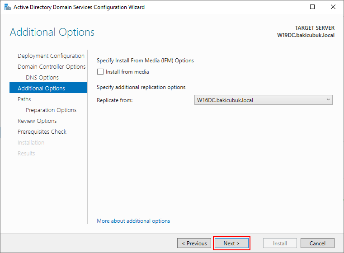This screenshot has height=253, width=344.
Task: Minimize the wizard window
Action: click(292, 7)
